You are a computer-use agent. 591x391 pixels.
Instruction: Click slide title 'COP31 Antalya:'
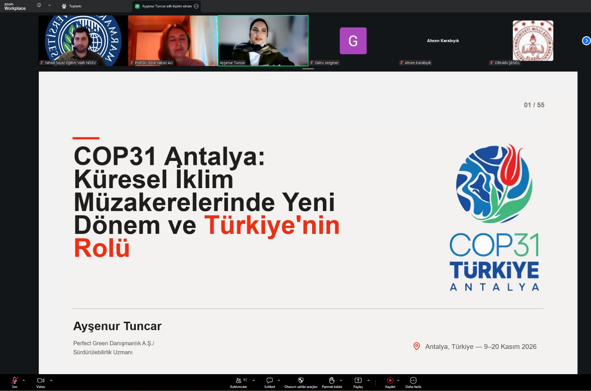[169, 156]
